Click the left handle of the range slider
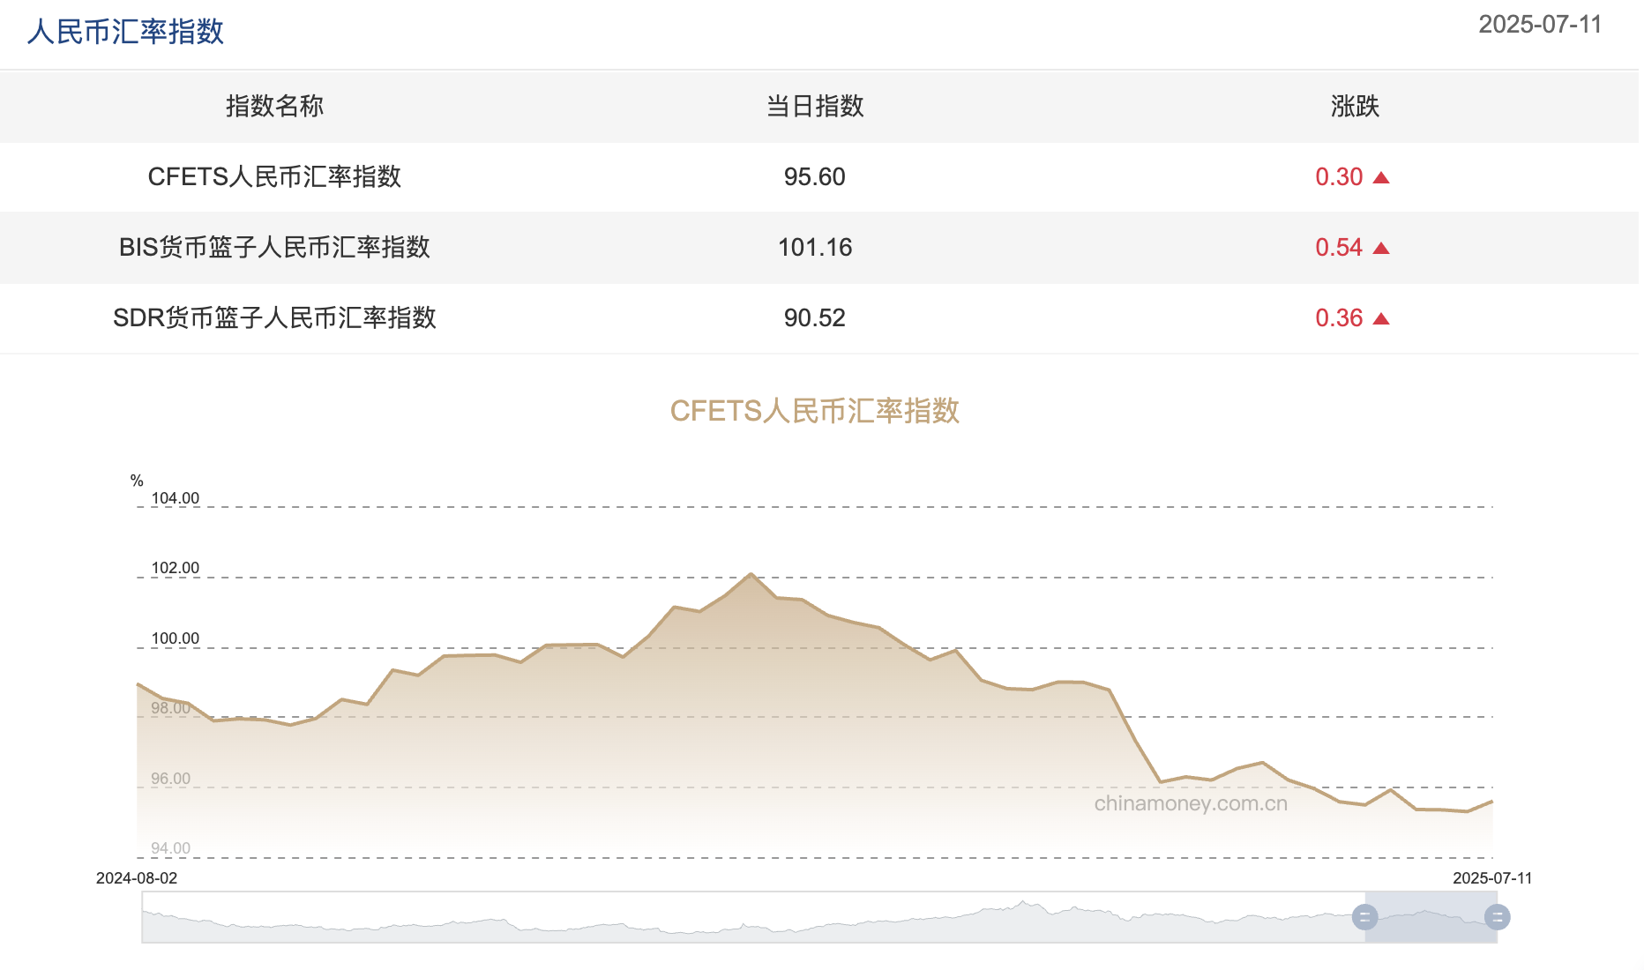1644x970 pixels. tap(1364, 917)
